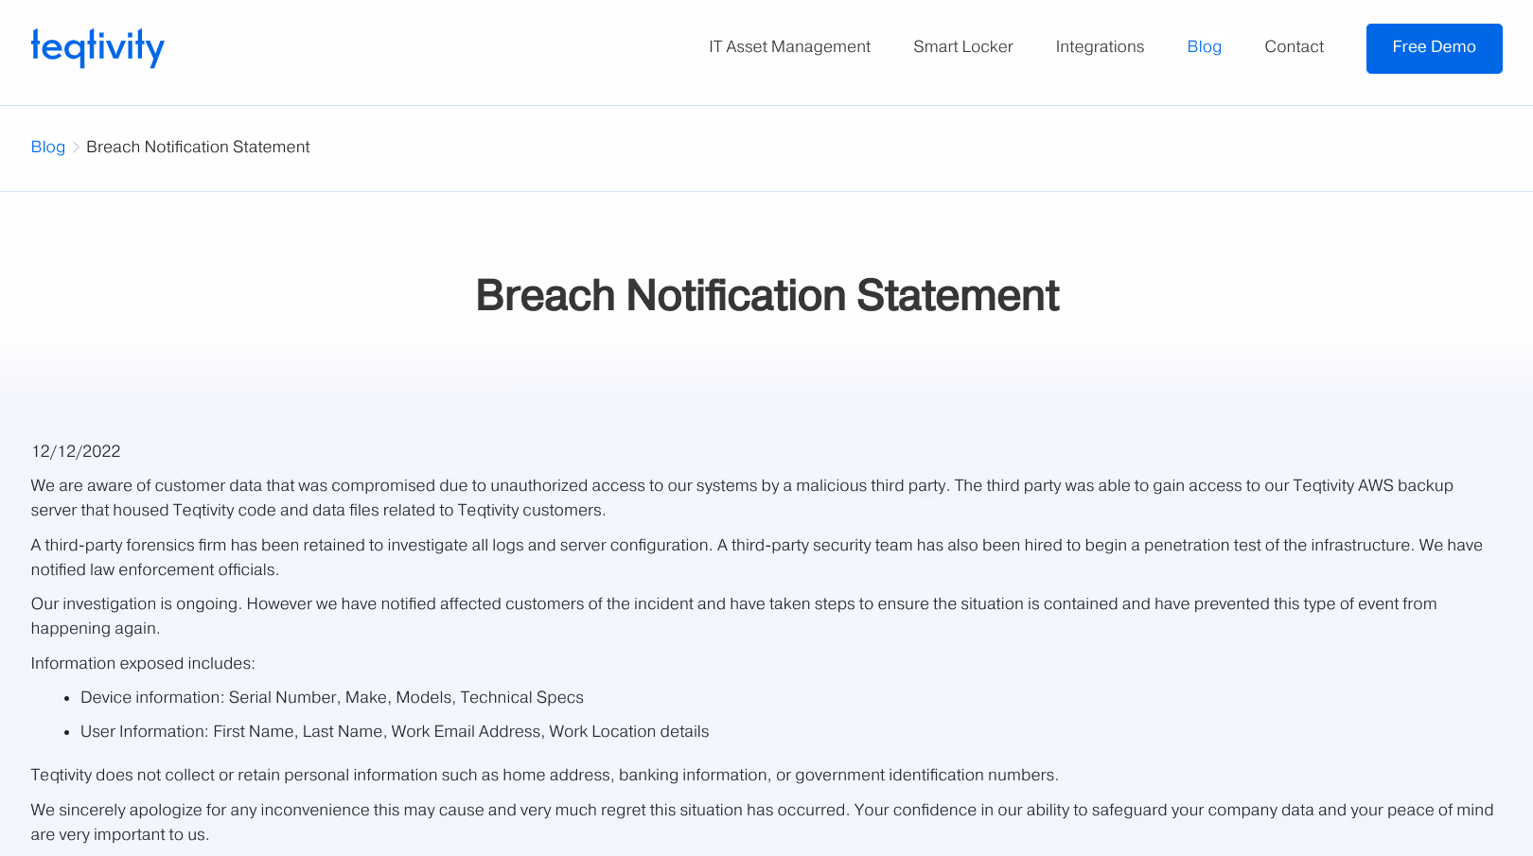Go to Integrations in the navigation
Viewport: 1533px width, 856px height.
(x=1100, y=47)
